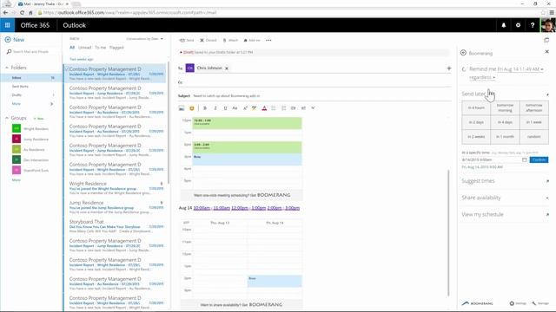Click the Send envelope icon
This screenshot has height=312, width=556.
click(187, 41)
